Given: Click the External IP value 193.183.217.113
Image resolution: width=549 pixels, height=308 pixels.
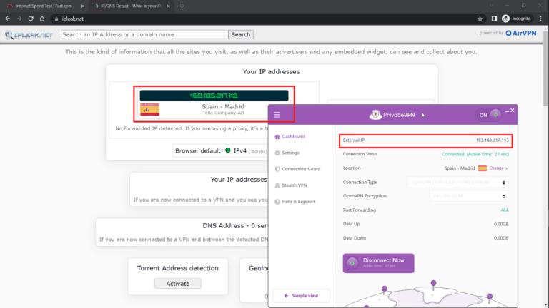Looking at the screenshot, I should (x=492, y=140).
